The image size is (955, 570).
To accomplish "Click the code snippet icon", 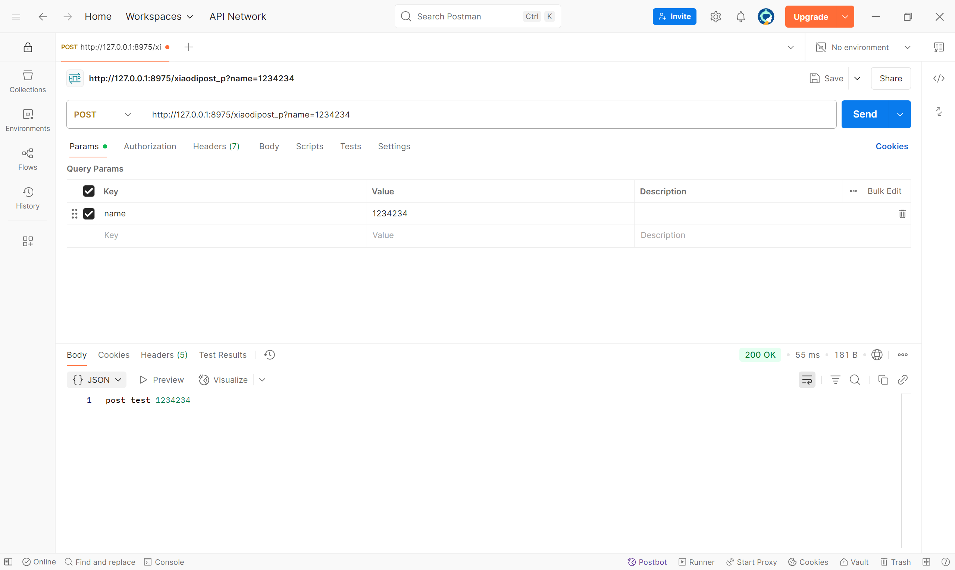I will [939, 78].
